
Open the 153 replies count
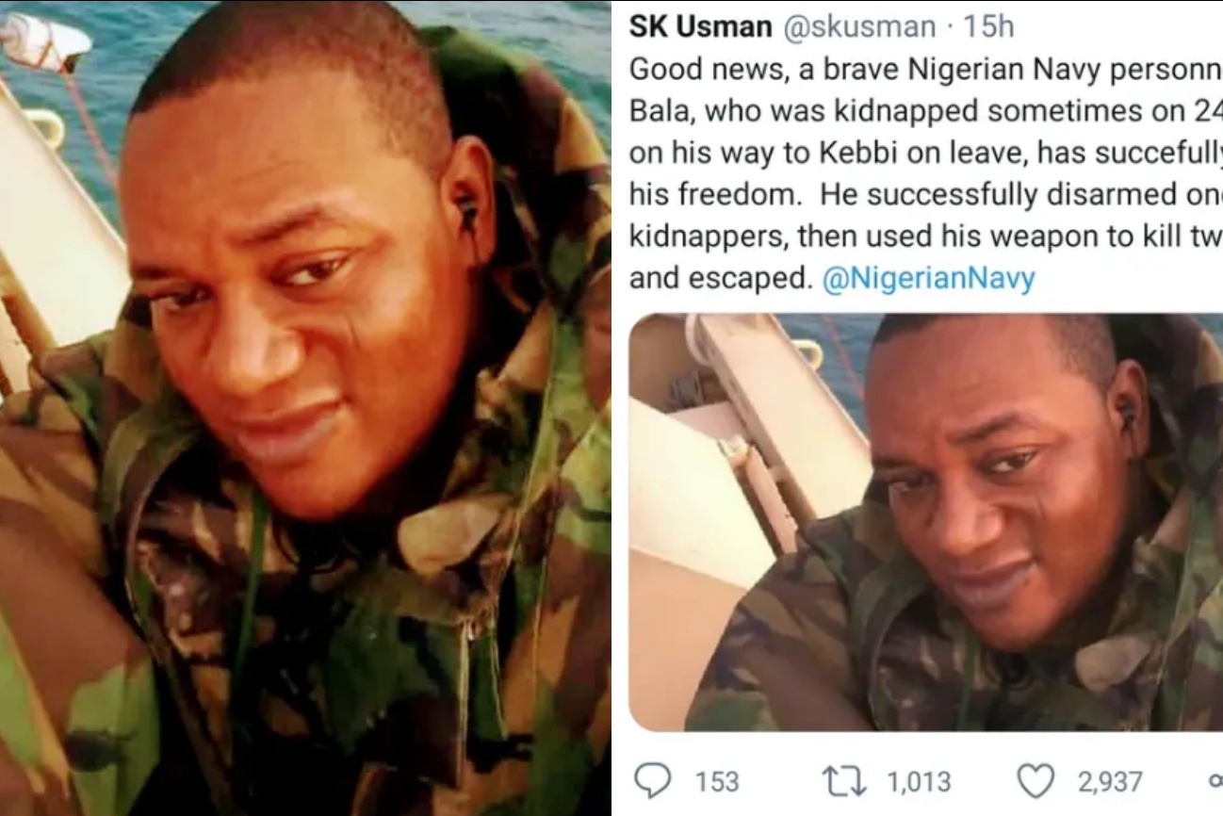(x=716, y=782)
